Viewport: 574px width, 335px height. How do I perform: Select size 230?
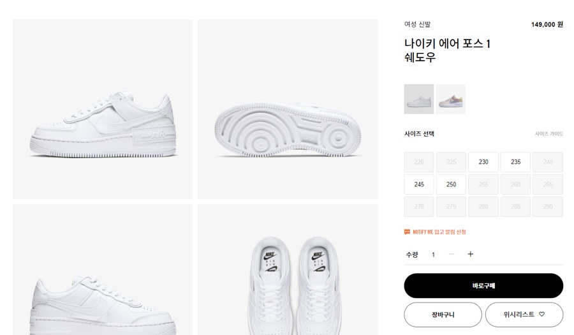[x=483, y=162]
